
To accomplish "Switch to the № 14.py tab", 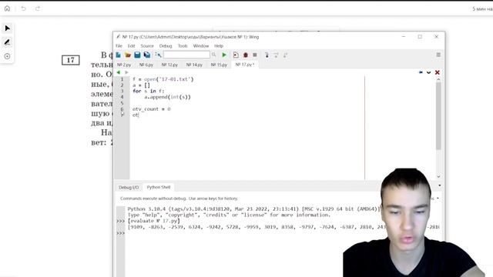I will 194,65.
